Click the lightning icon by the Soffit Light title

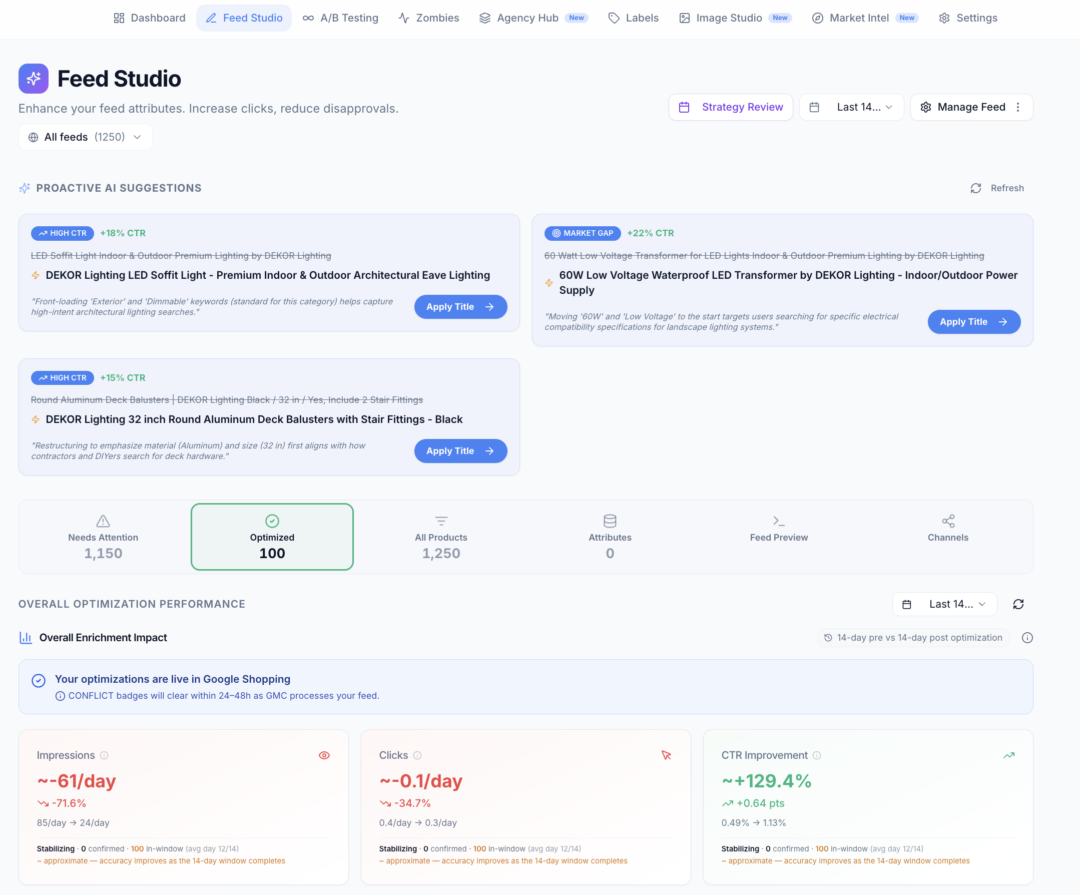(x=36, y=276)
